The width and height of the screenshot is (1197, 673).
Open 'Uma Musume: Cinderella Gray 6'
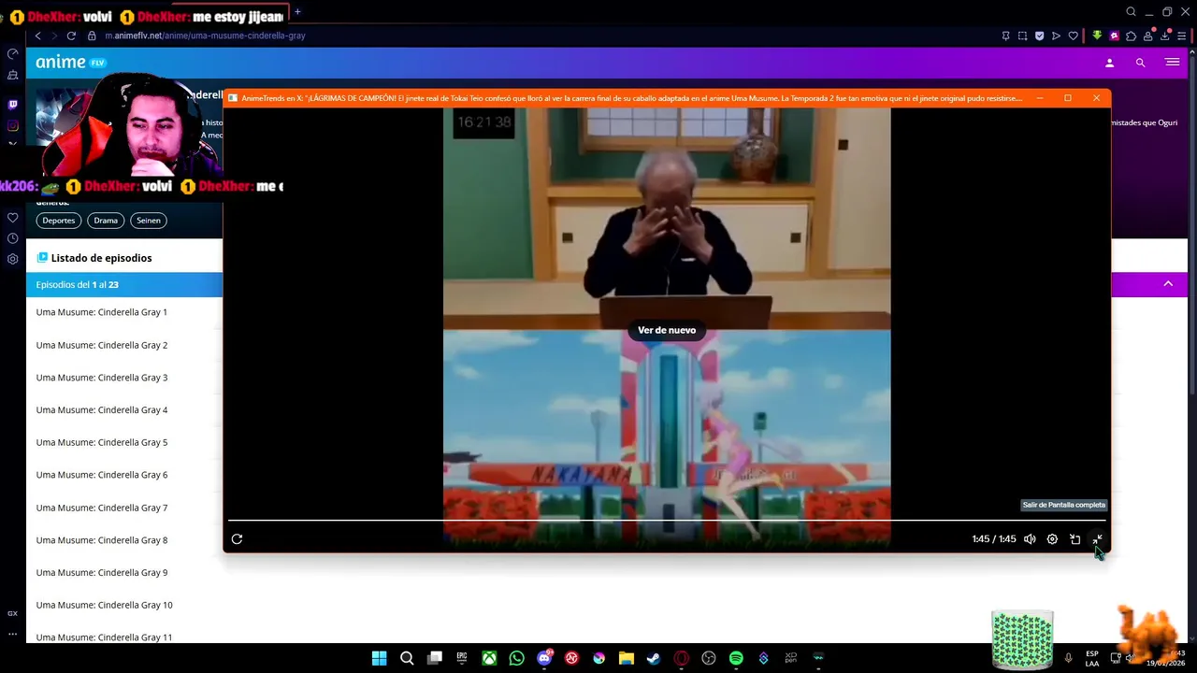(x=102, y=475)
